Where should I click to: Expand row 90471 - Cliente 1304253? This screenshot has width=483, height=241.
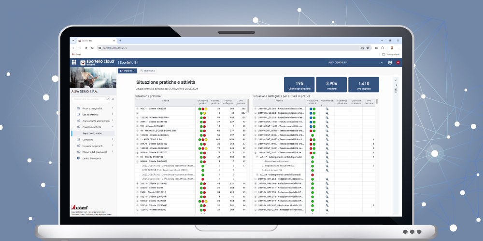137,109
